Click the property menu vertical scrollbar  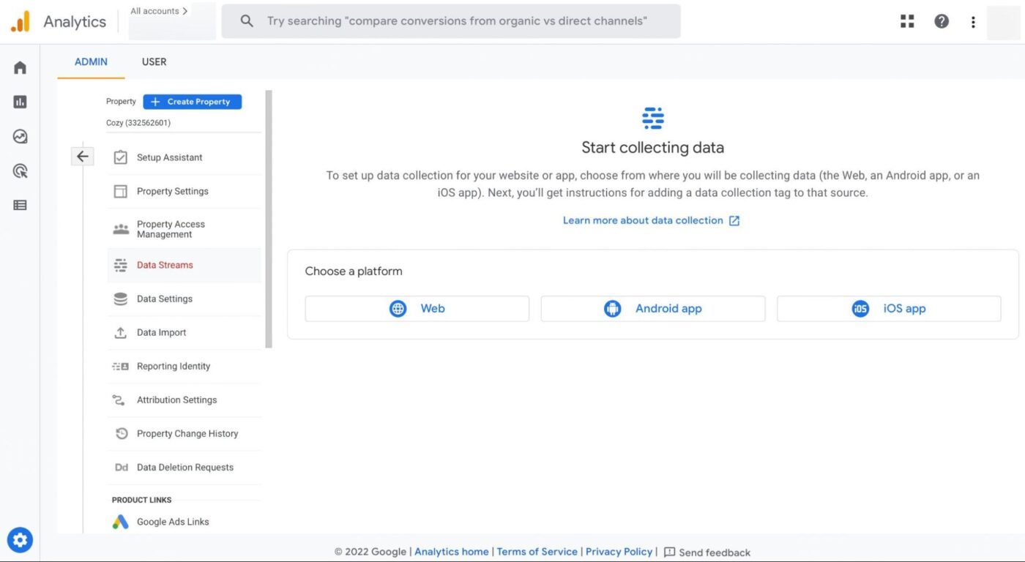269,220
